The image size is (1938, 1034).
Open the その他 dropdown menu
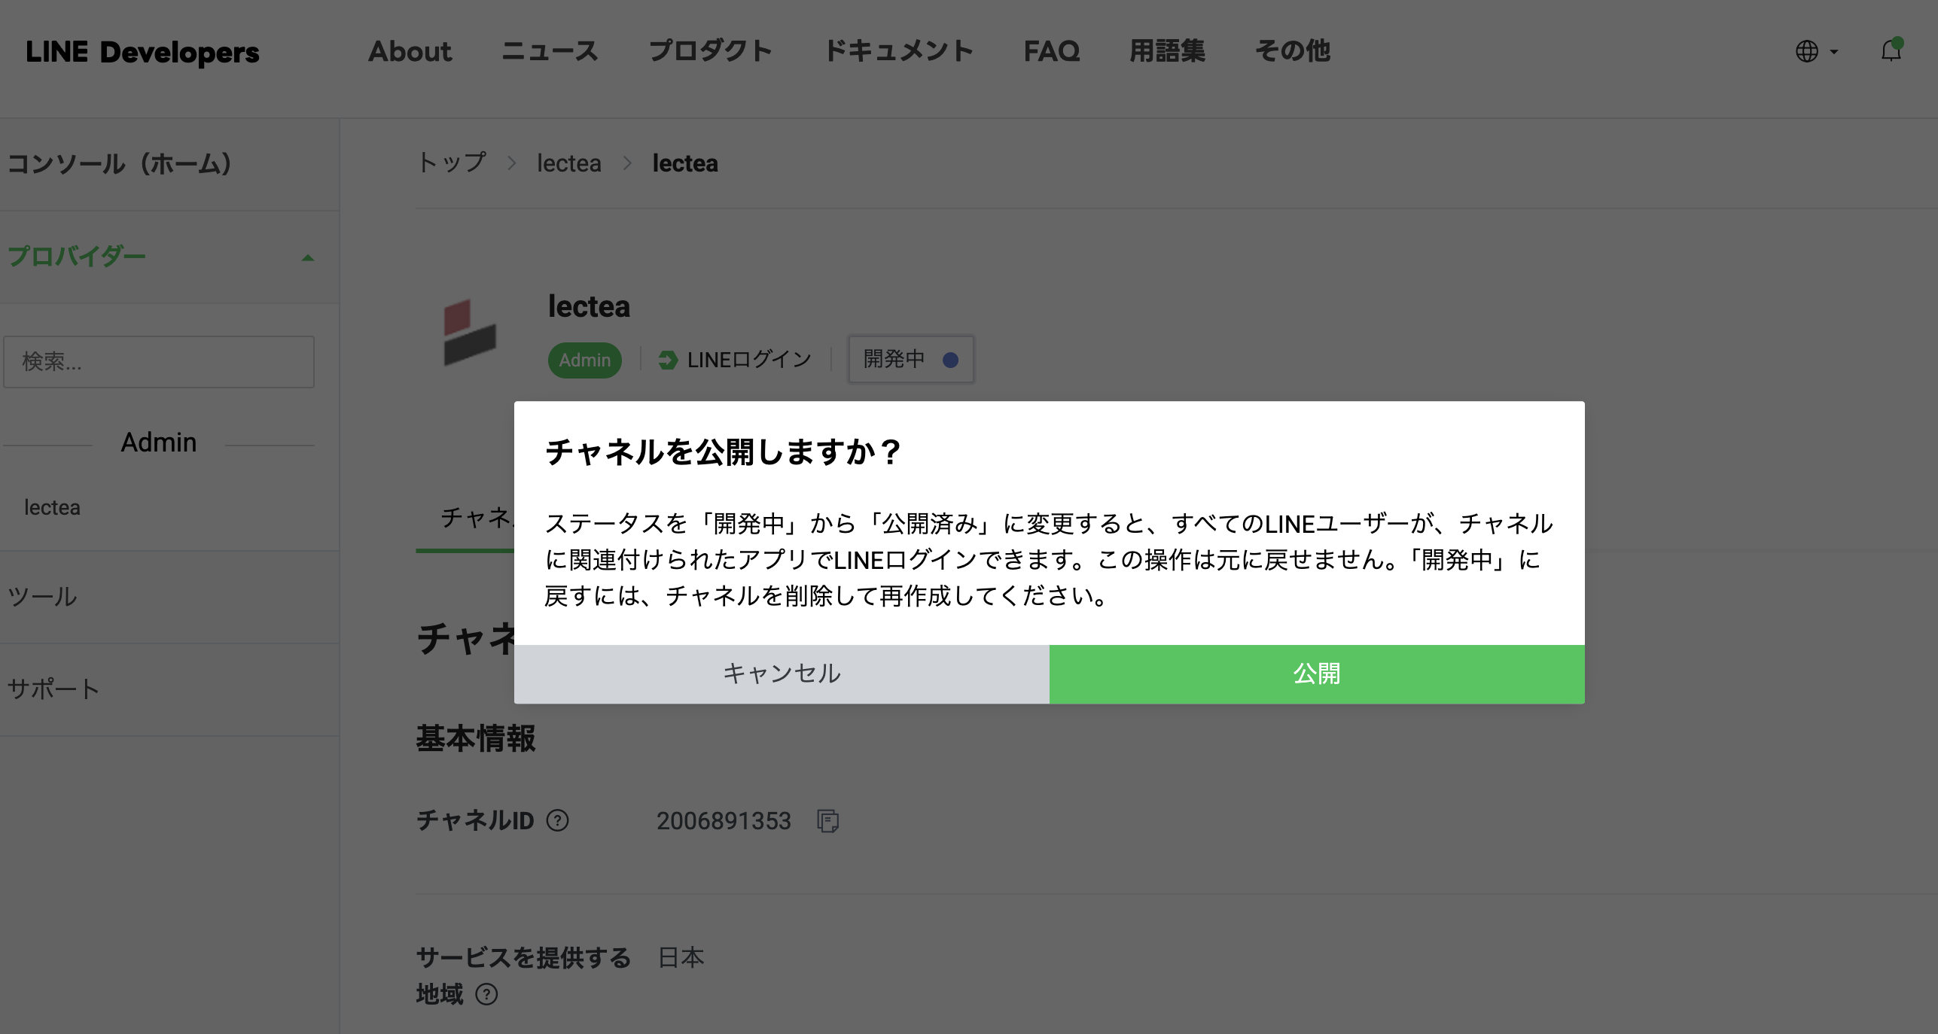coord(1292,51)
